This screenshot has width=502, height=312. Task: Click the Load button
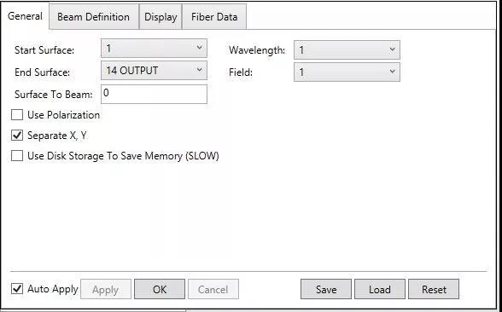(x=380, y=289)
